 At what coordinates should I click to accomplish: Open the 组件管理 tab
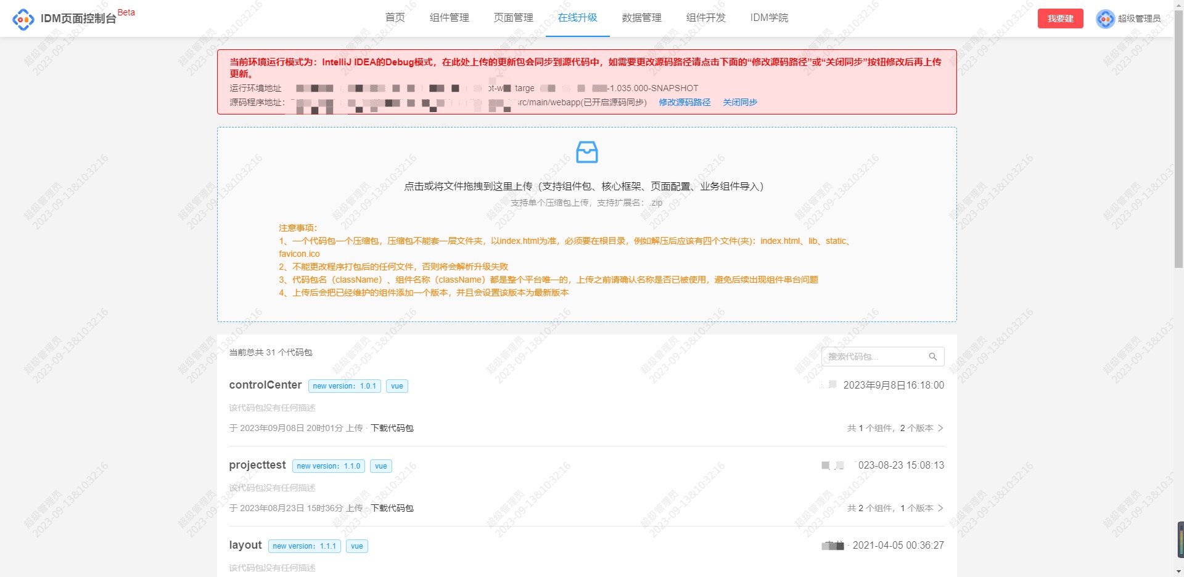pyautogui.click(x=450, y=18)
